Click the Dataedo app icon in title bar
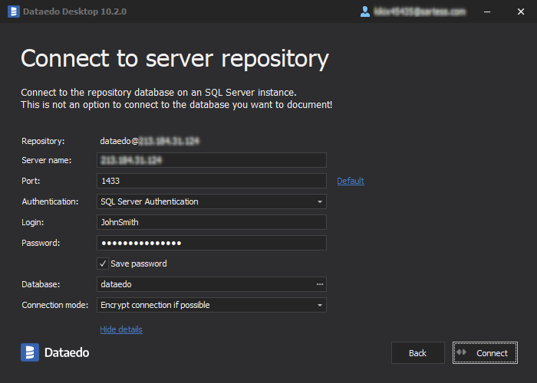Screen dimensions: 537x383 click(14, 11)
